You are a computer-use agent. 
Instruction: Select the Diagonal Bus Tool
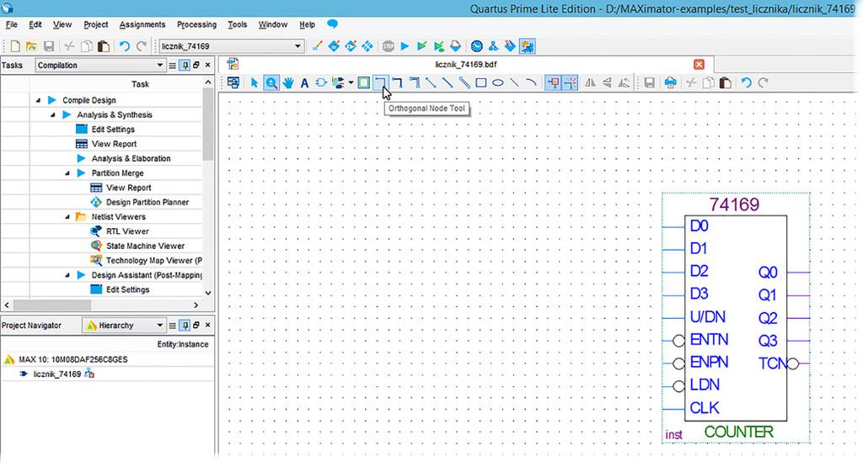coord(448,83)
